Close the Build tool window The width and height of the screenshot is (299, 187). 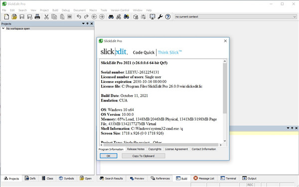click(x=297, y=128)
